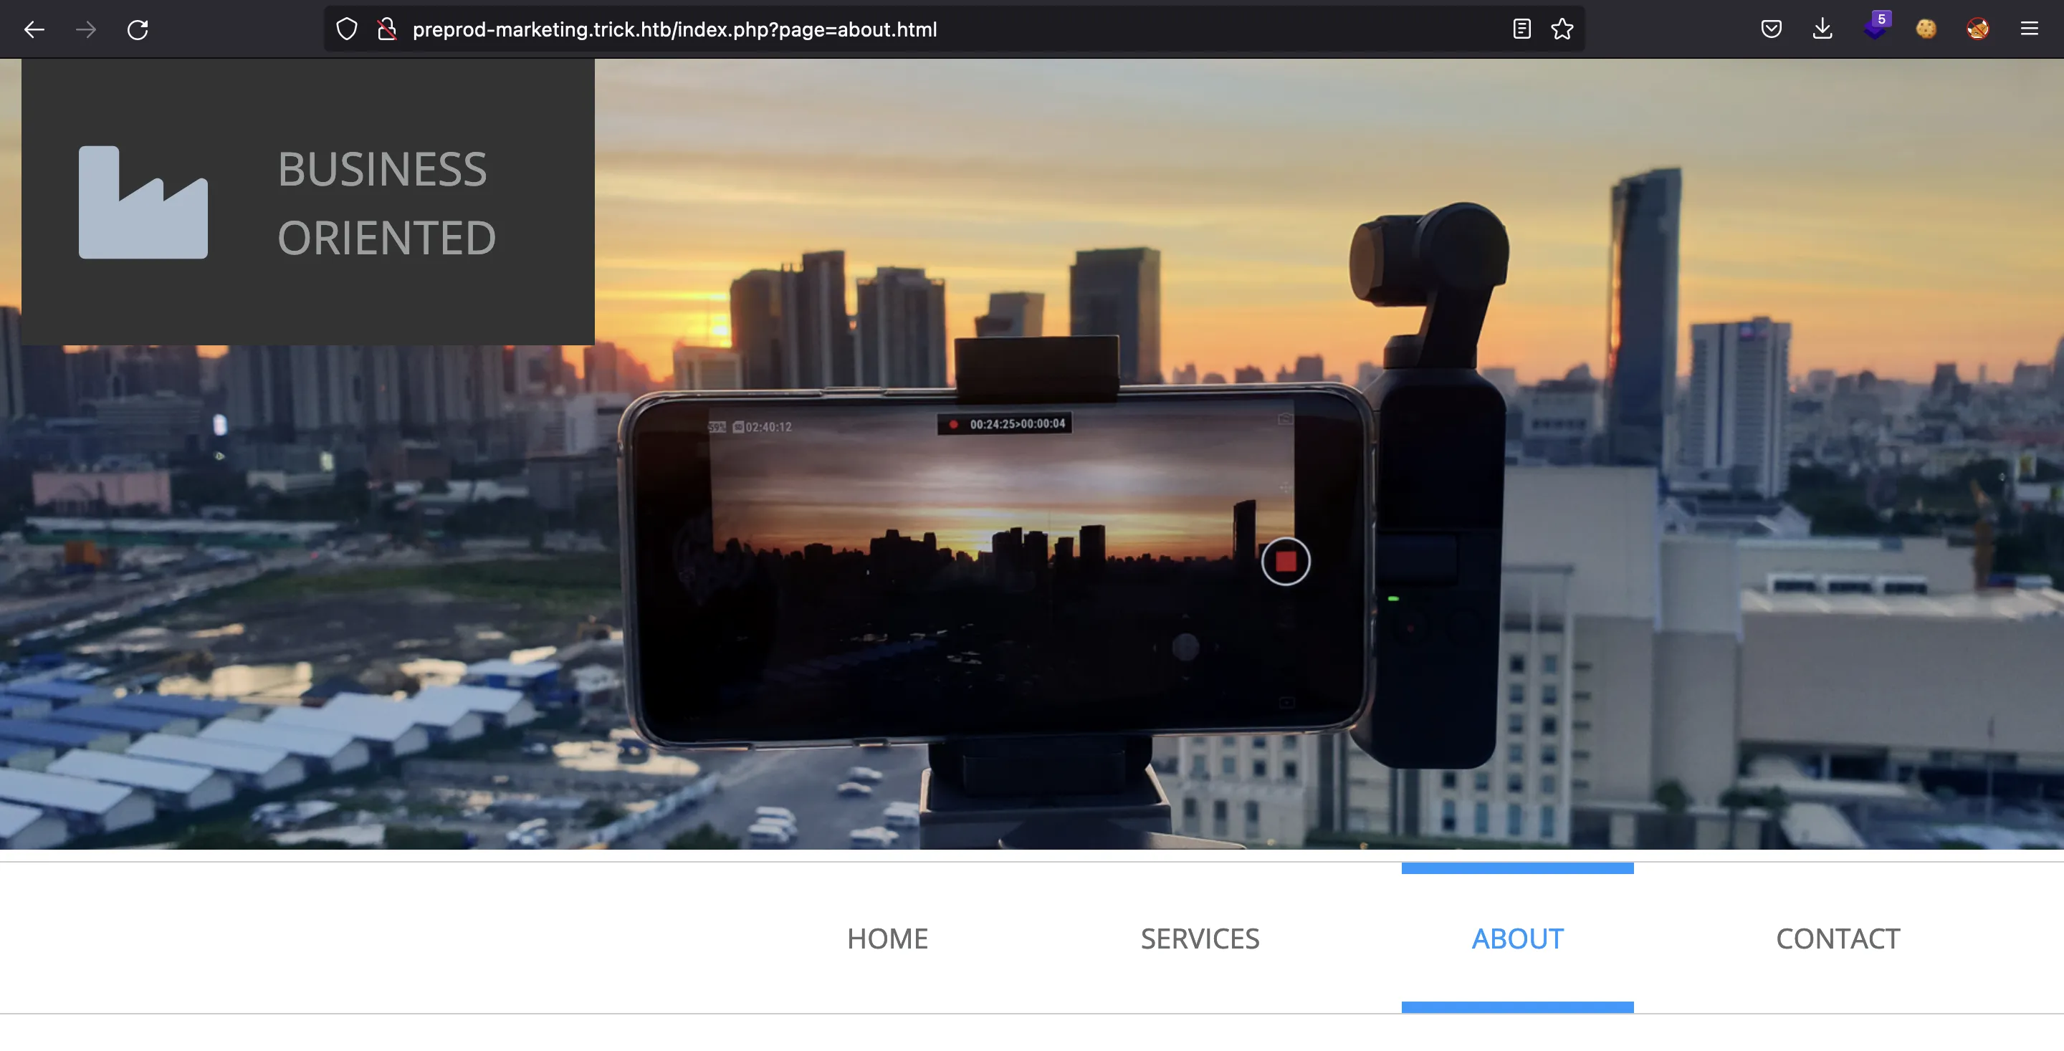Select the ABOUT navigation tab

1518,938
